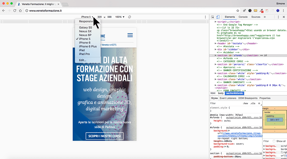Open the Event Listeners tab

click(228, 98)
